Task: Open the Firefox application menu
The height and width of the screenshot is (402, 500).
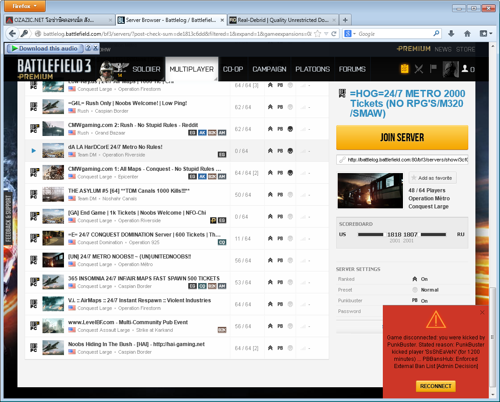Action: click(x=25, y=6)
